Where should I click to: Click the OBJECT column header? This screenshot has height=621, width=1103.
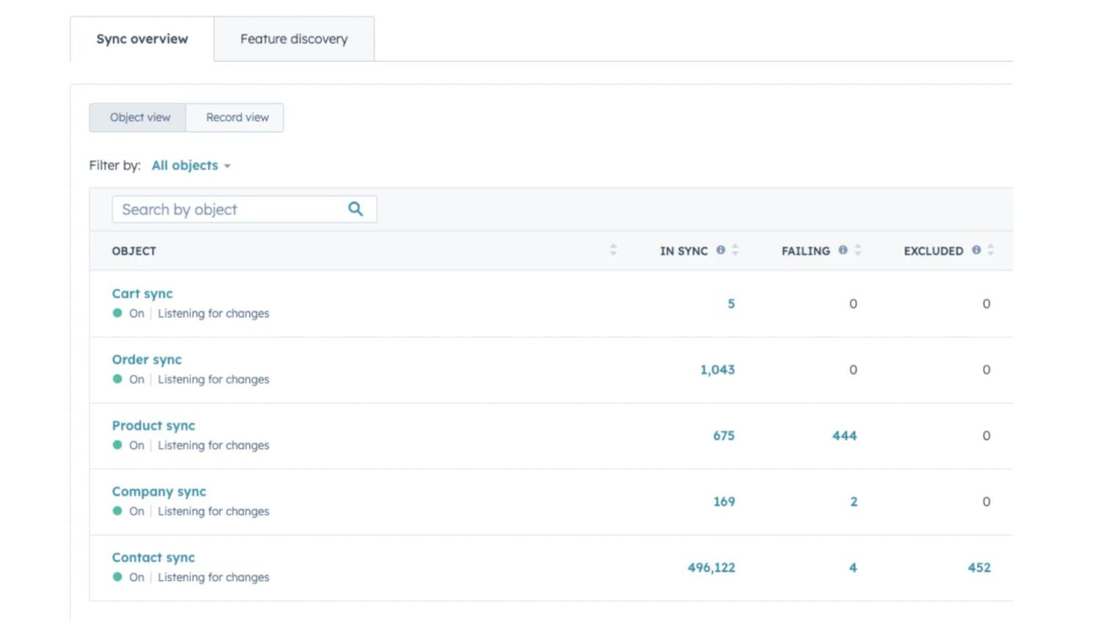coord(134,251)
